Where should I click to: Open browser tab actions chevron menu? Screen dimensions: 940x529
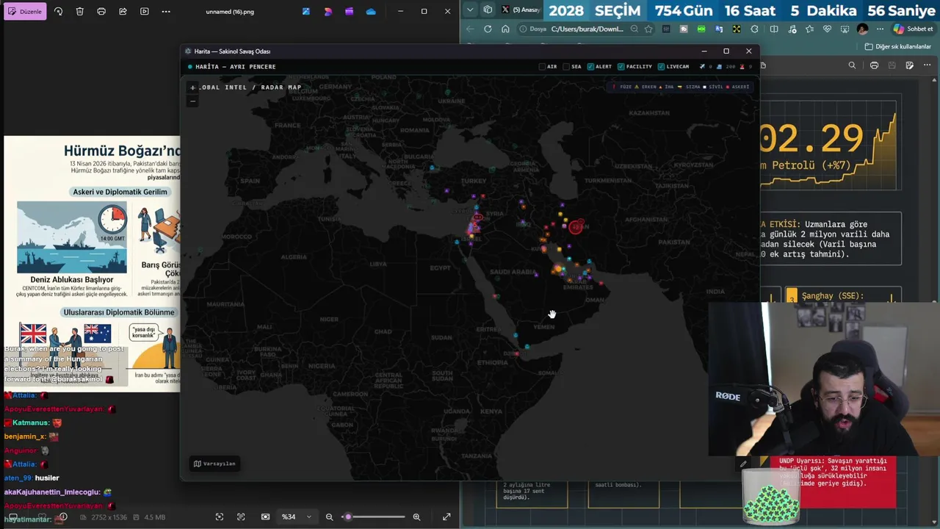tap(470, 10)
